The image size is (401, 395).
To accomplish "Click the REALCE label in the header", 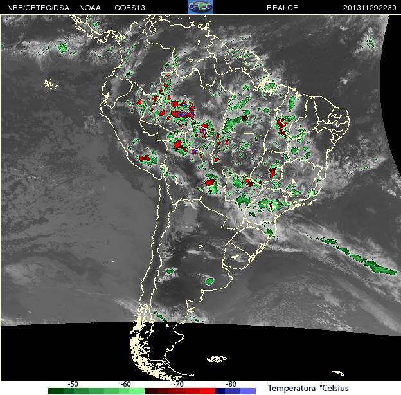I will pos(282,8).
